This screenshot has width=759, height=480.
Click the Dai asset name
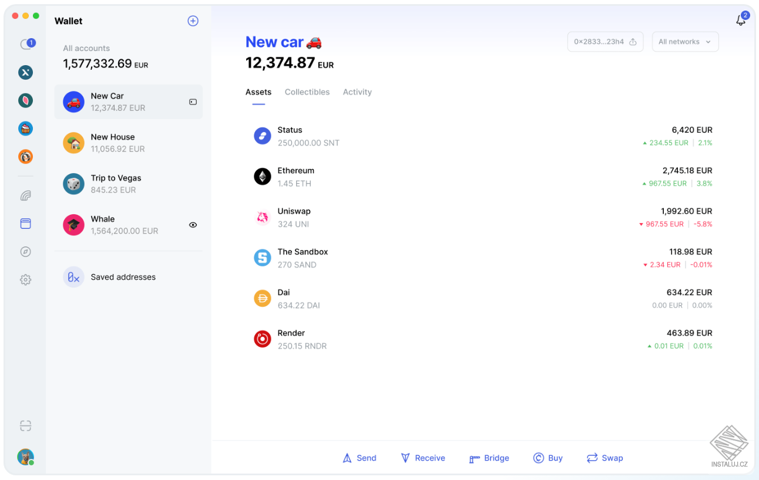(284, 292)
